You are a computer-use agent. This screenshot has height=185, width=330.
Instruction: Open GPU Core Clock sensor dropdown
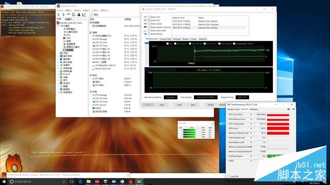point(251,115)
